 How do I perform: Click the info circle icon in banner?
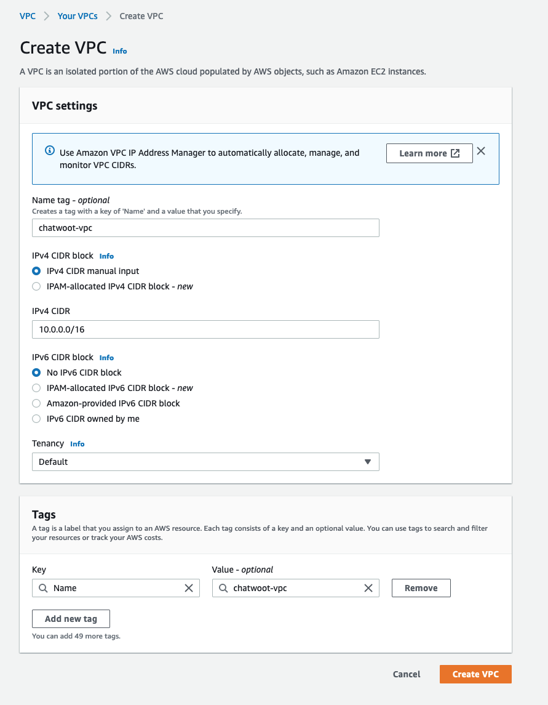tap(50, 151)
